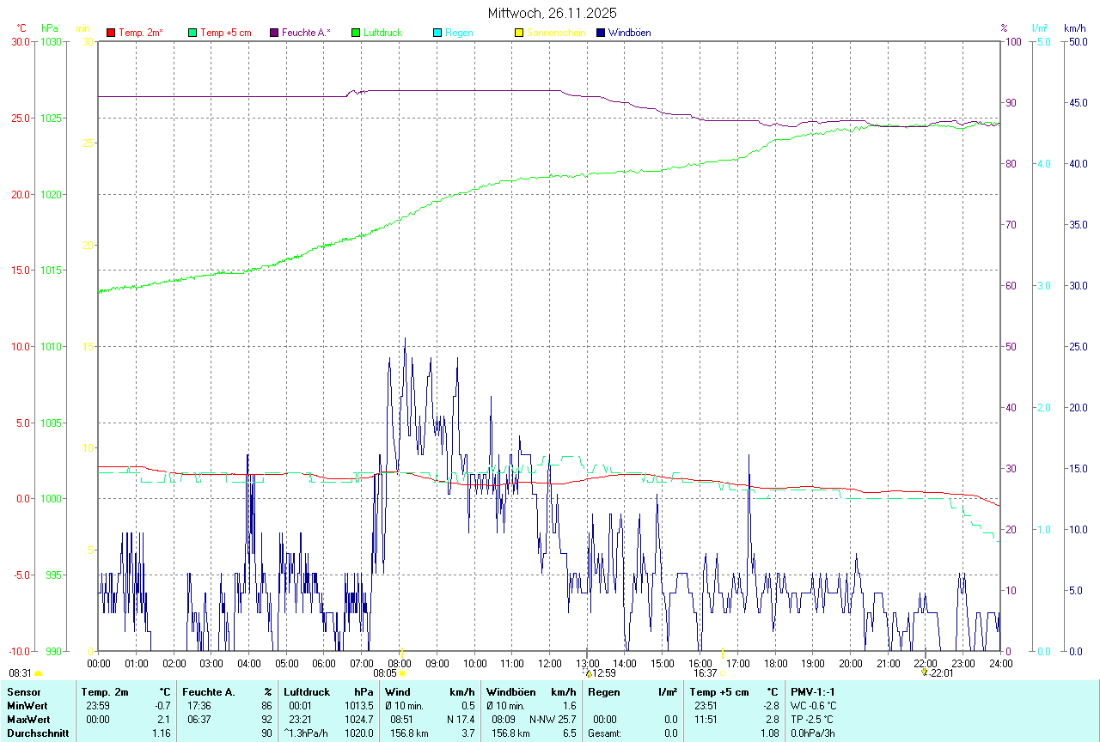This screenshot has width=1100, height=742.
Task: Click the Mittwoch, 26.11.2025 chart title
Action: [552, 13]
